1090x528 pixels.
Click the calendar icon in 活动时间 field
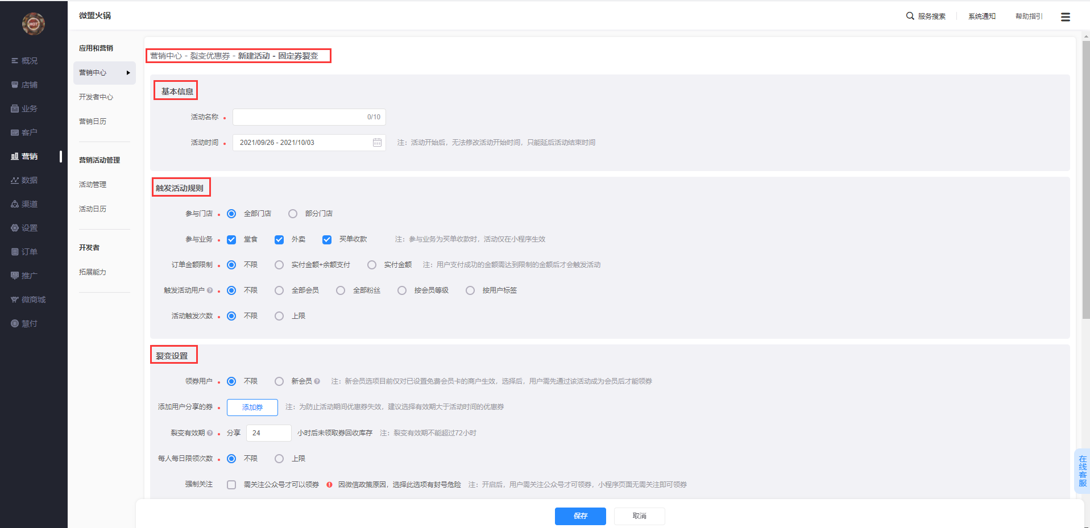point(377,143)
